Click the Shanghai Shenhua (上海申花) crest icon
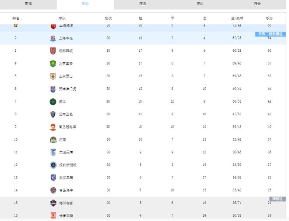Image resolution: width=289 pixels, height=221 pixels. tap(53, 38)
